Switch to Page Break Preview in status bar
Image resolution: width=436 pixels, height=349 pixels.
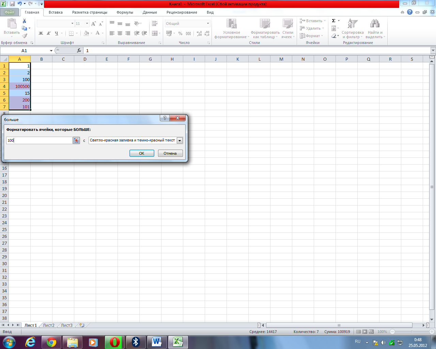coord(371,332)
